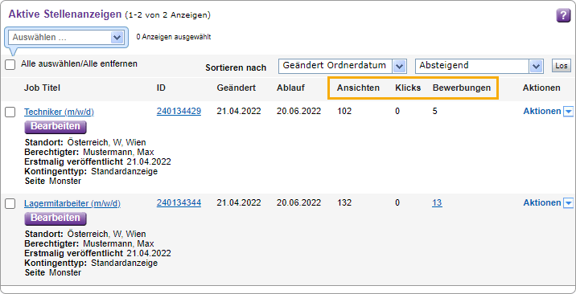The height and width of the screenshot is (294, 576).
Task: Open the purple help question mark icon
Action: click(563, 16)
